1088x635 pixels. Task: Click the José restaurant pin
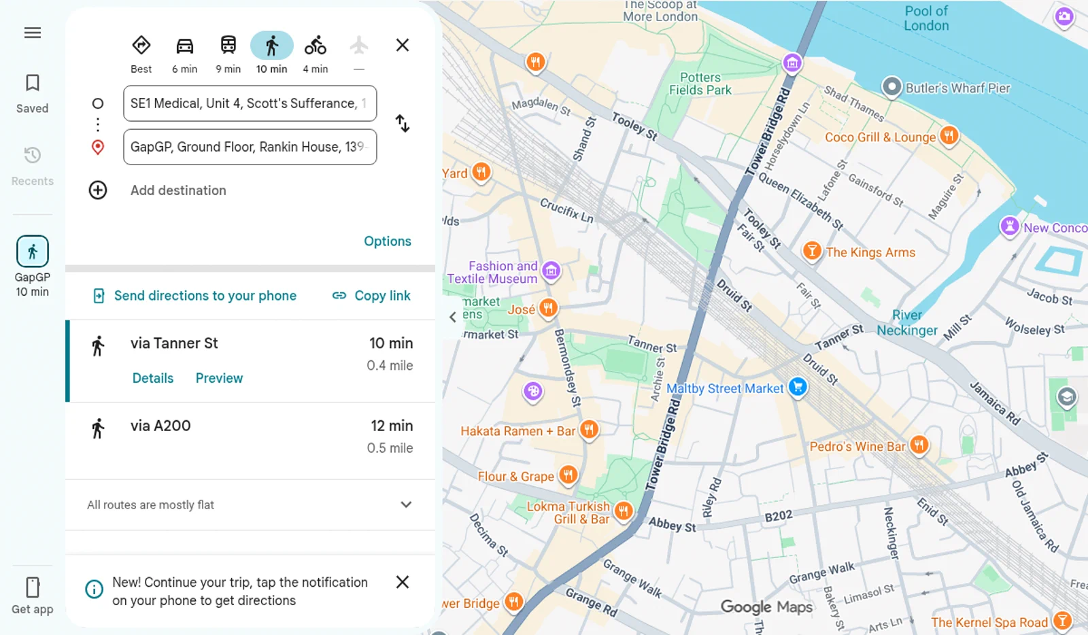[548, 307]
